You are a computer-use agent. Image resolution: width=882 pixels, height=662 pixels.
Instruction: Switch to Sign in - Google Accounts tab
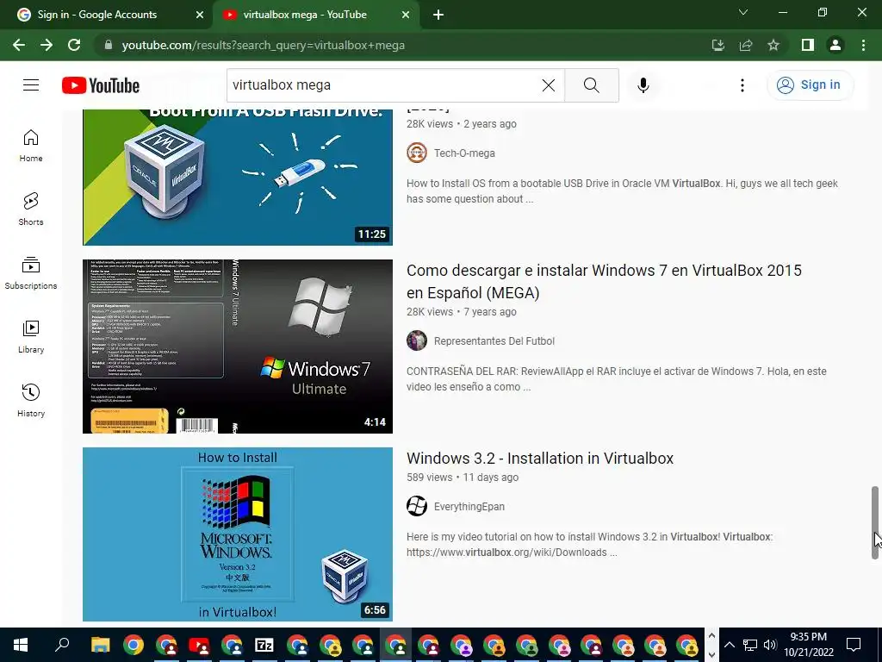pos(107,15)
